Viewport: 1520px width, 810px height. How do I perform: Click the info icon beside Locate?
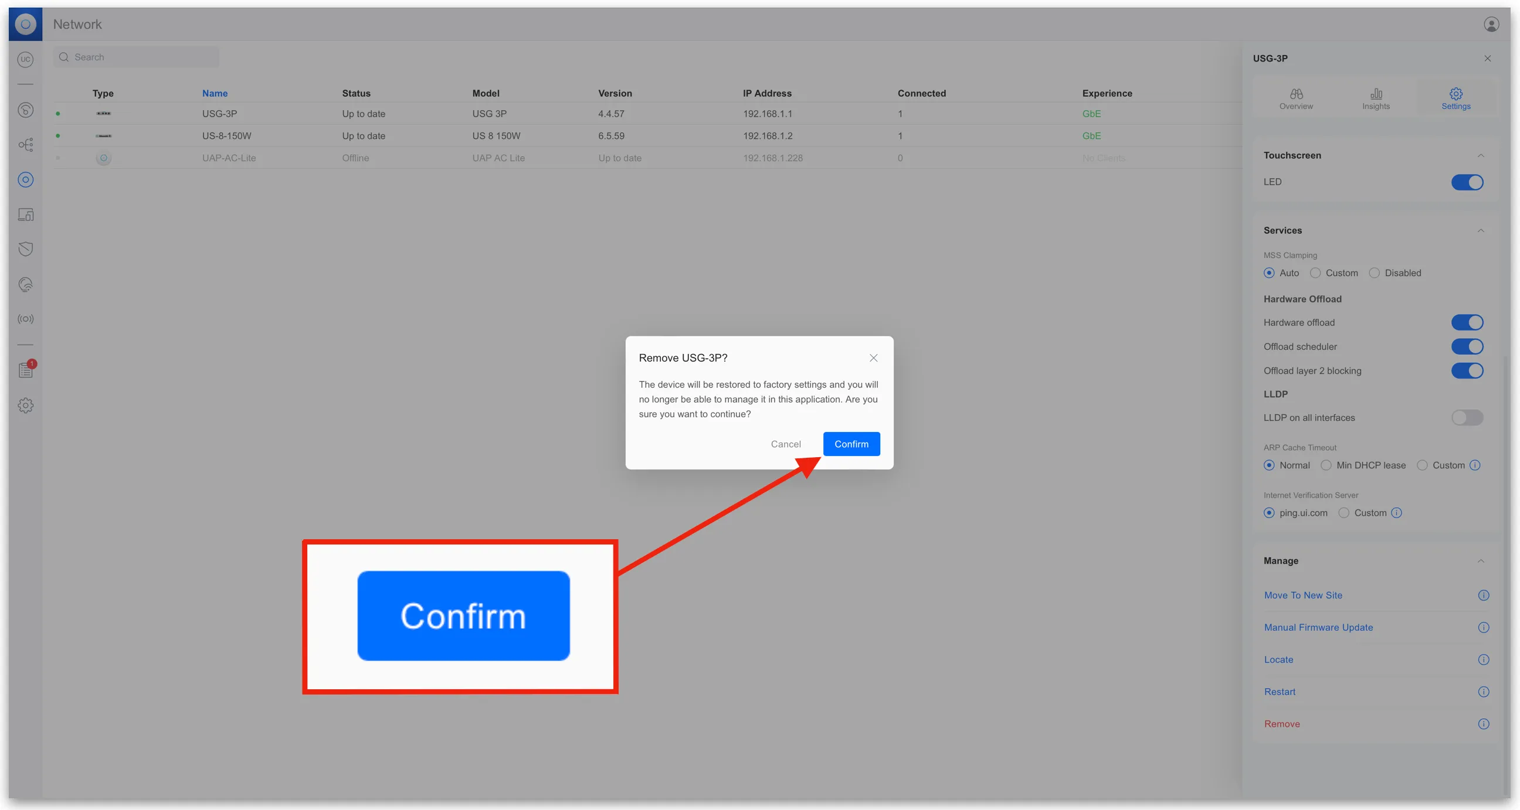[x=1484, y=659]
